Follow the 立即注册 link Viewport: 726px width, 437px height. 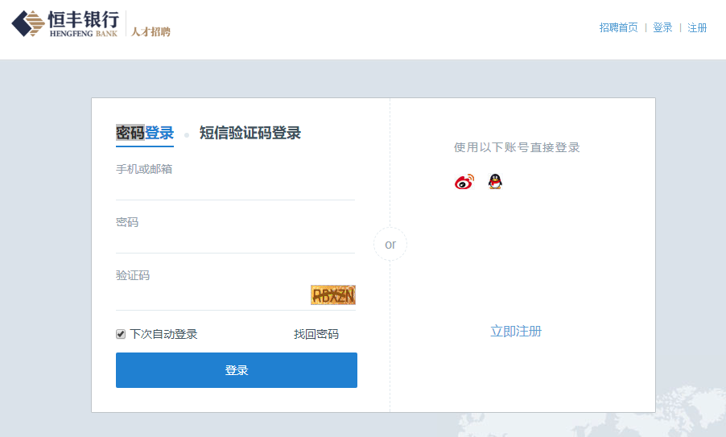[516, 332]
